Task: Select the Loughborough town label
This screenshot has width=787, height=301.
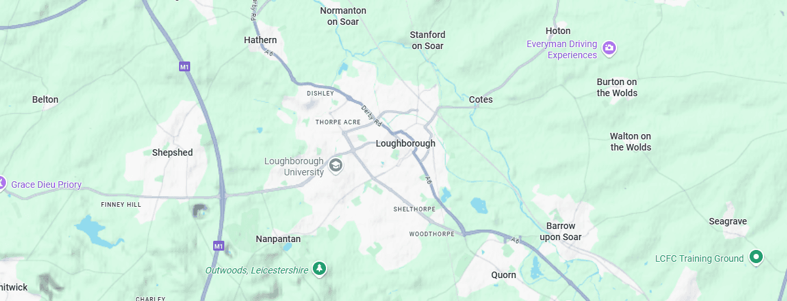Action: (x=405, y=143)
